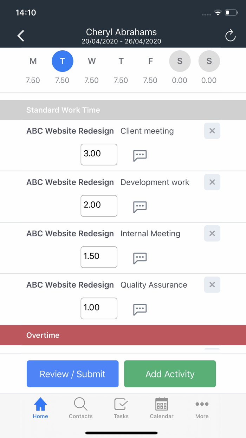
Task: Tap the green Add Activity button
Action: 170,374
